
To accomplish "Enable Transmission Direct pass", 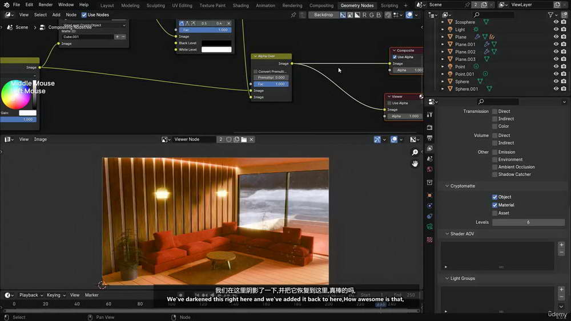I will pyautogui.click(x=494, y=111).
